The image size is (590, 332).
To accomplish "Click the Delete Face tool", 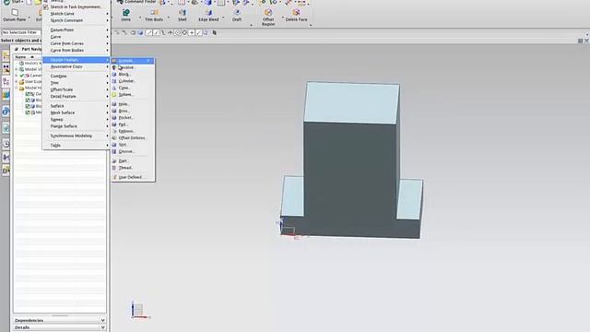I will point(296,15).
